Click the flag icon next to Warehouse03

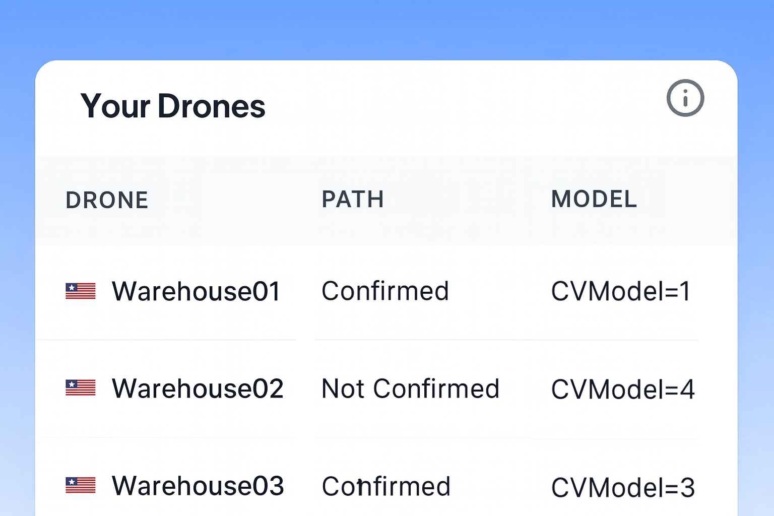(x=81, y=485)
